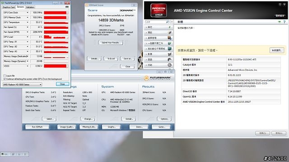Switch to the Validation tab in GPU-Z
Image resolution: width=289 pixels, height=162 pixels.
30,7
